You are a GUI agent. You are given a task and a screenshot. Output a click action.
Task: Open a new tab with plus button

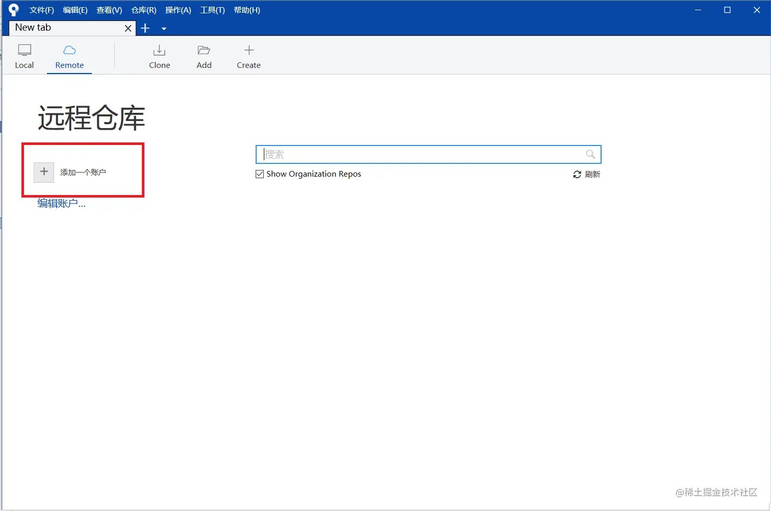(145, 28)
